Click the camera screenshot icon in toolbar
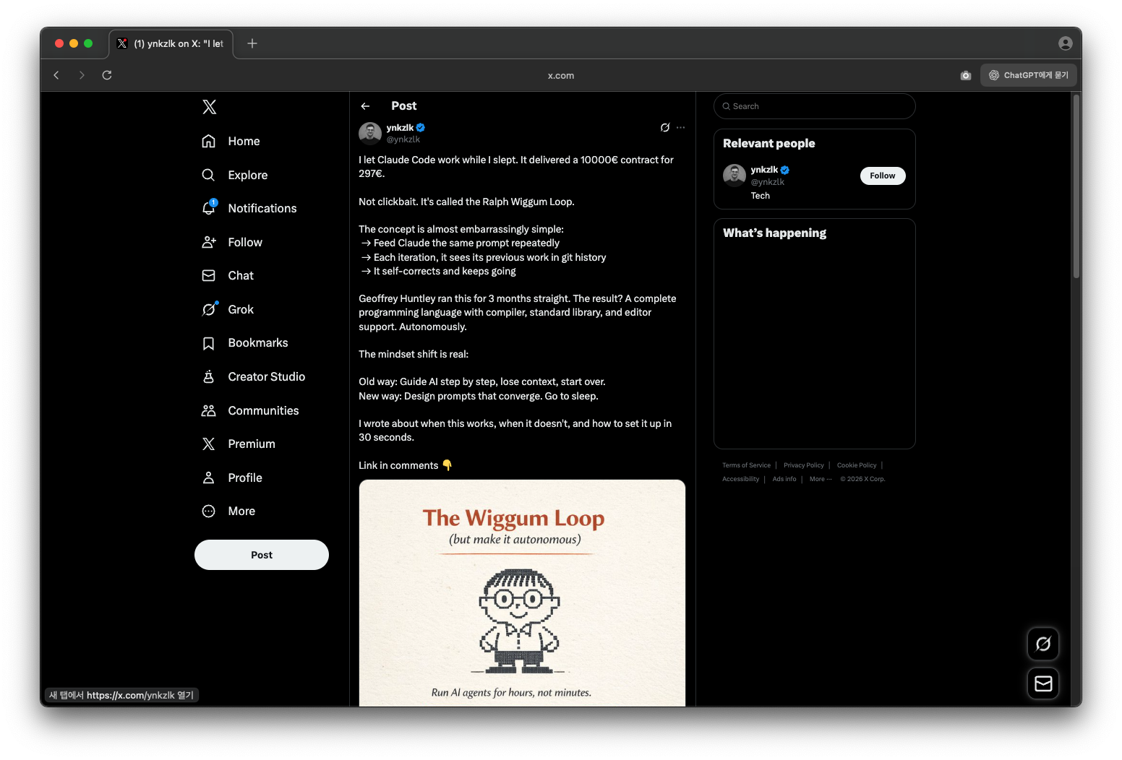The width and height of the screenshot is (1122, 760). [966, 75]
